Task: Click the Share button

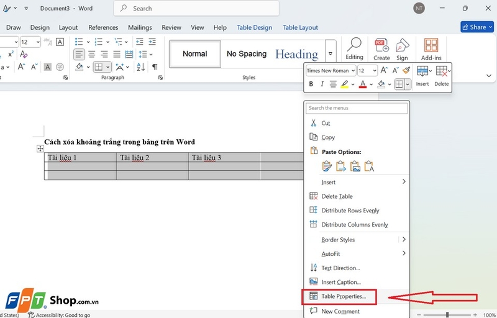Action: [476, 27]
